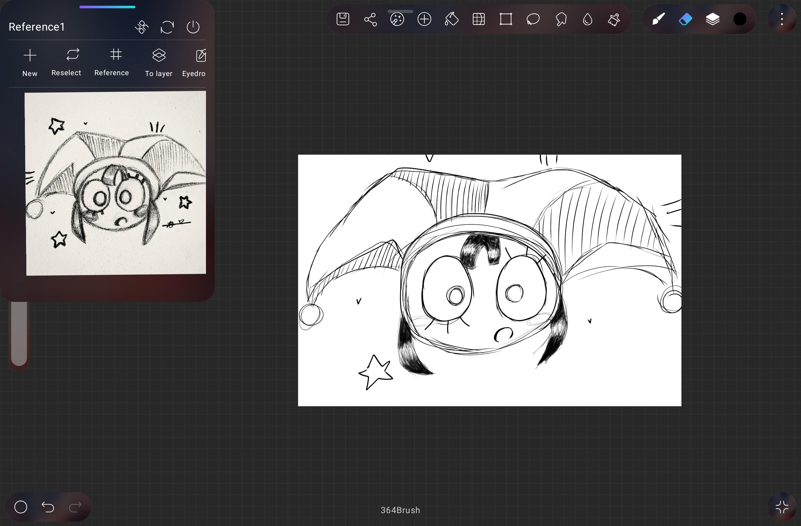The height and width of the screenshot is (526, 801).
Task: Click the rotate reference refresh icon
Action: [x=167, y=27]
